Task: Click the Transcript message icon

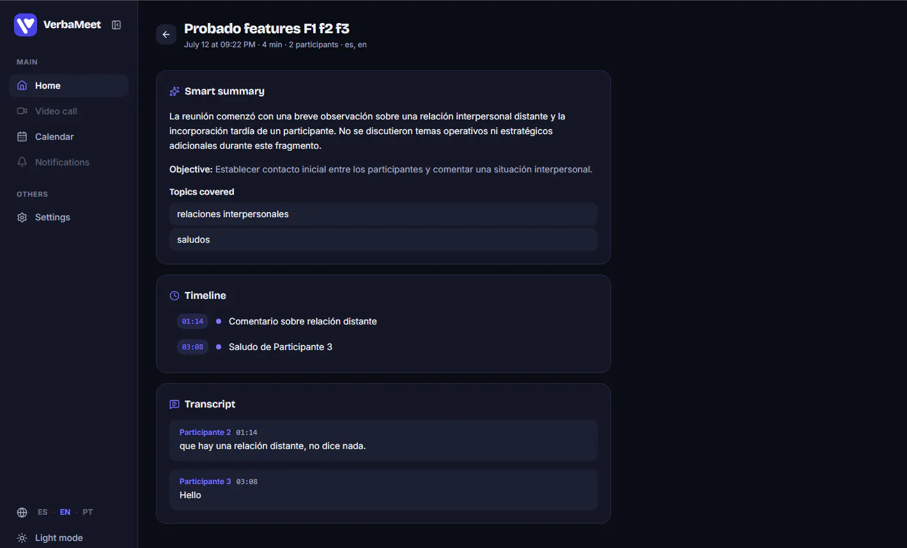Action: [x=174, y=404]
